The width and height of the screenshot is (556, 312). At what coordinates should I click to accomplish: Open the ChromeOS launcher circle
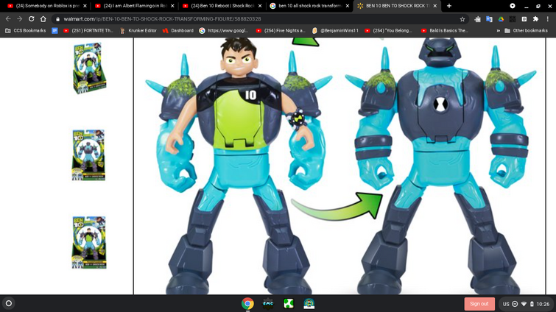[9, 303]
